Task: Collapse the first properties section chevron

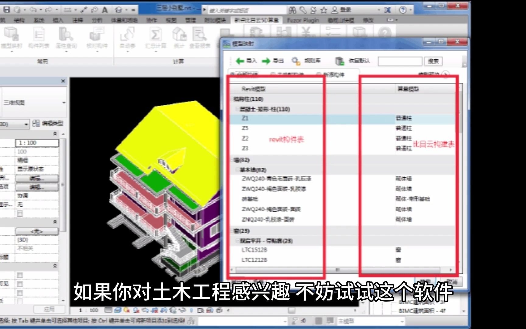Action: [x=55, y=134]
